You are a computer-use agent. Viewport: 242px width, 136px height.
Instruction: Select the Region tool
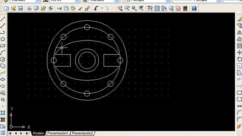pyautogui.click(x=3, y=127)
